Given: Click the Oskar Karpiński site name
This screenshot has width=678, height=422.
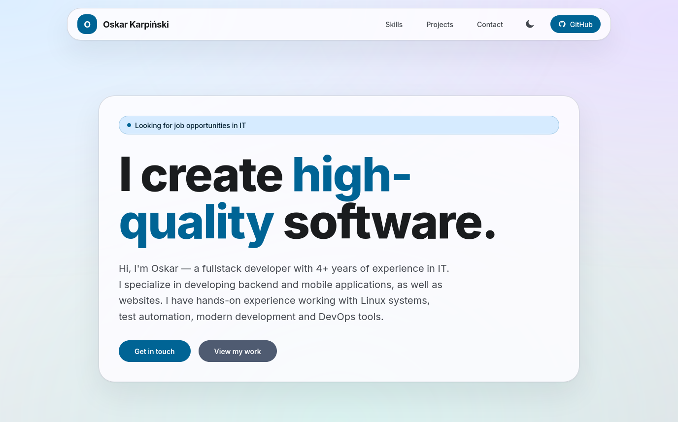Looking at the screenshot, I should tap(136, 24).
